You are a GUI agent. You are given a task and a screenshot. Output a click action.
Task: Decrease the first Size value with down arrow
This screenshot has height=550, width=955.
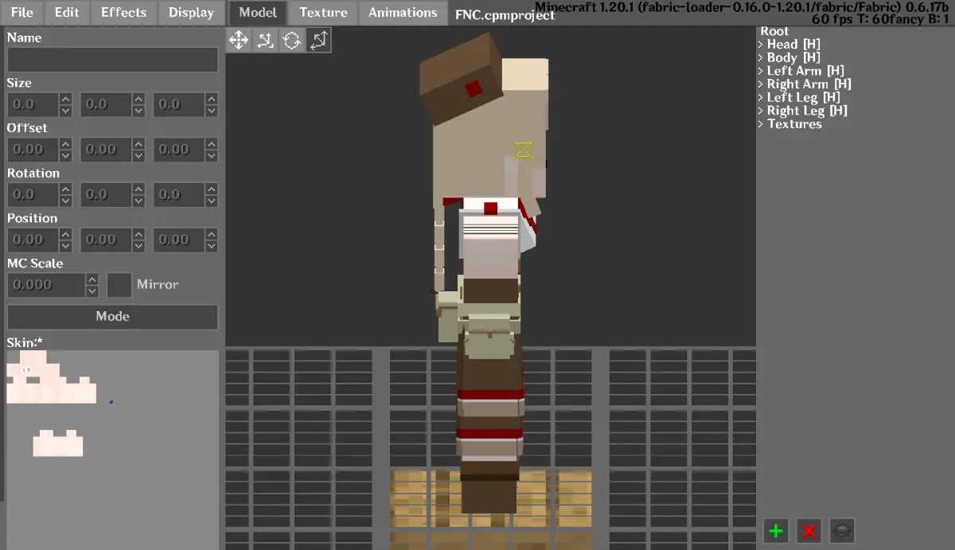tap(65, 111)
